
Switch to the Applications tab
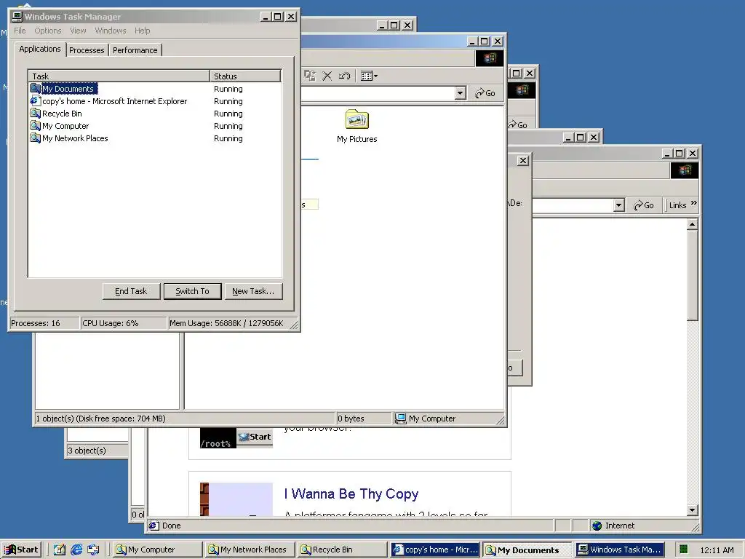(40, 49)
